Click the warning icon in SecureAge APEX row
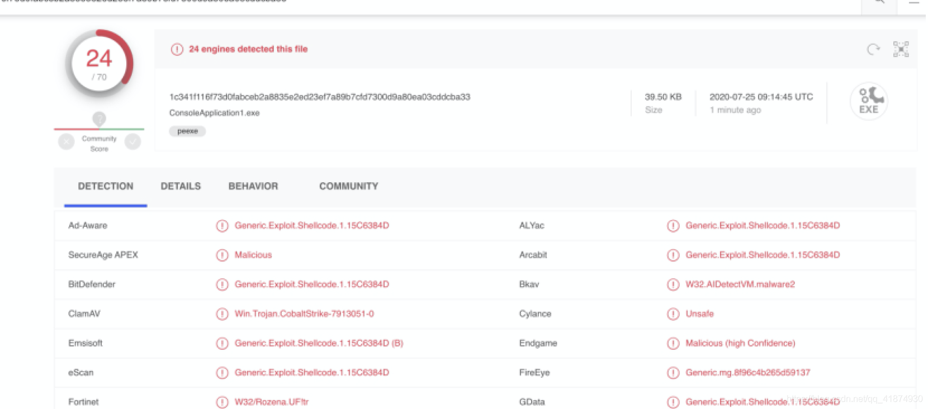 tap(222, 255)
